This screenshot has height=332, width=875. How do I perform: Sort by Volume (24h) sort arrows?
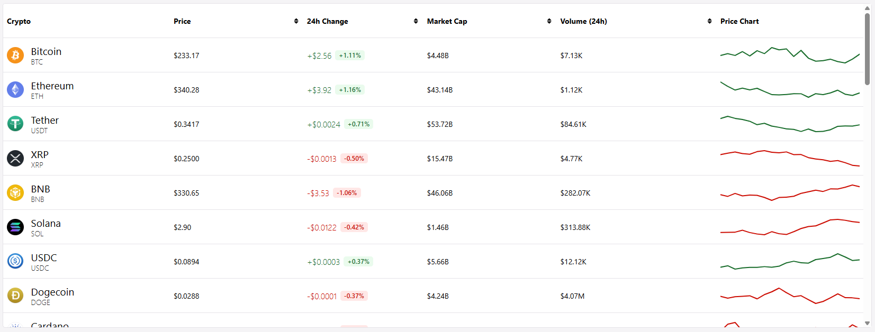click(709, 21)
